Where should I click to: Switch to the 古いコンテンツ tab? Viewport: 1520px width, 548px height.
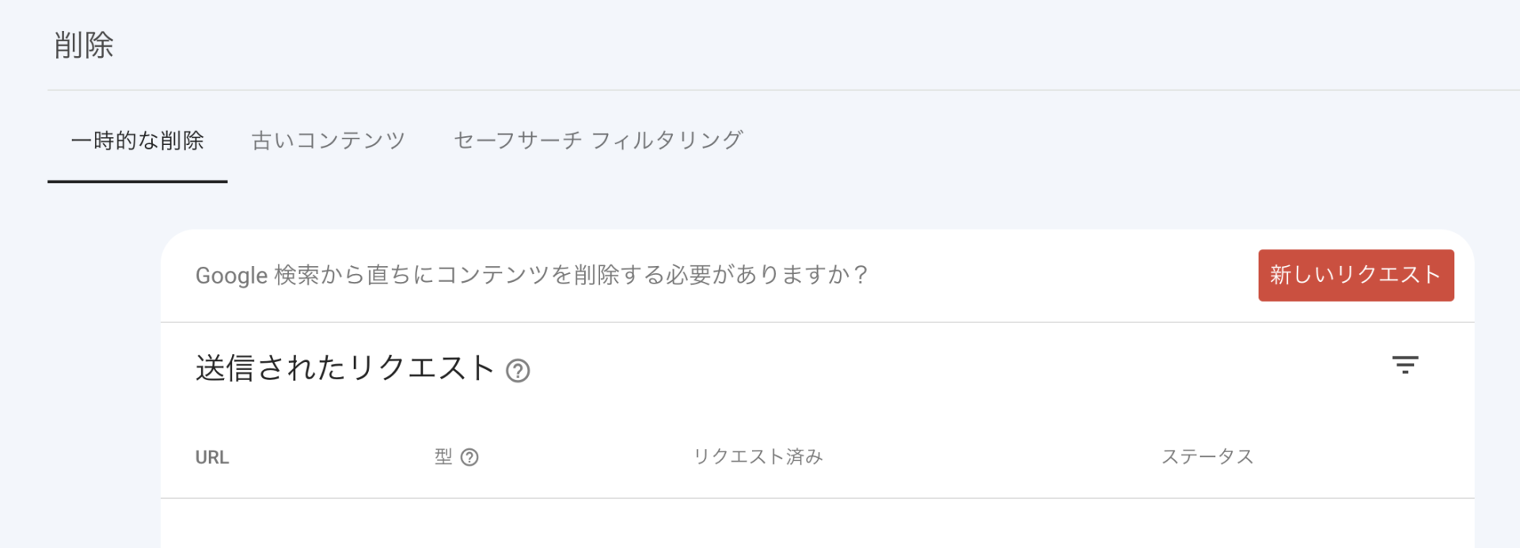pyautogui.click(x=328, y=140)
